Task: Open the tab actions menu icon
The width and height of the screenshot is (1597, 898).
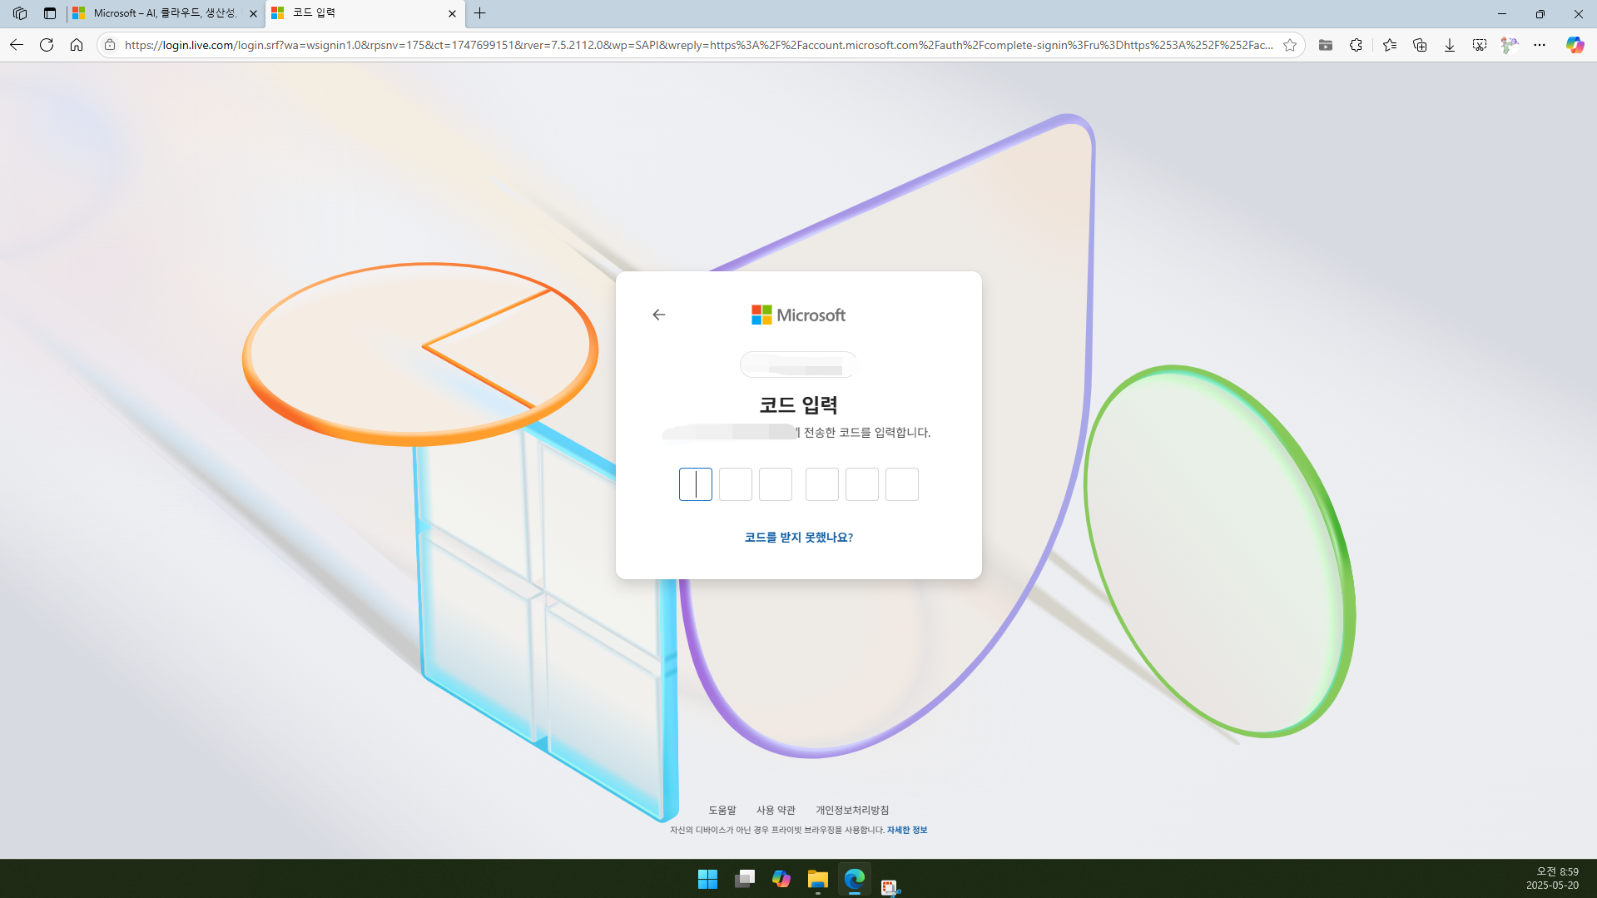Action: pyautogui.click(x=50, y=13)
